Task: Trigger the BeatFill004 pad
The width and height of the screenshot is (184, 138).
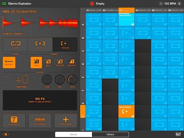Action: [x=127, y=59]
